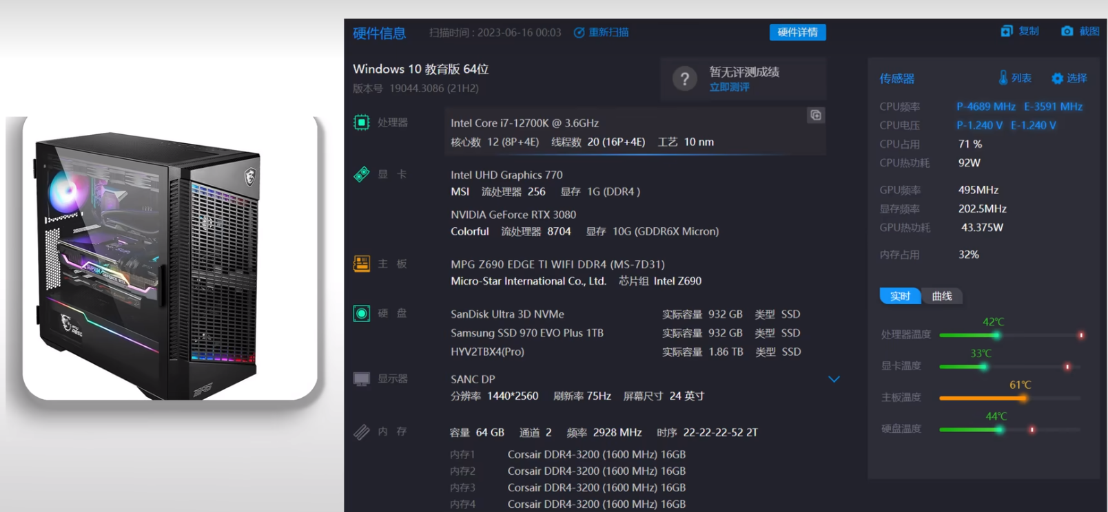Expand the SANC DP display section chevron
The width and height of the screenshot is (1108, 512).
[834, 379]
